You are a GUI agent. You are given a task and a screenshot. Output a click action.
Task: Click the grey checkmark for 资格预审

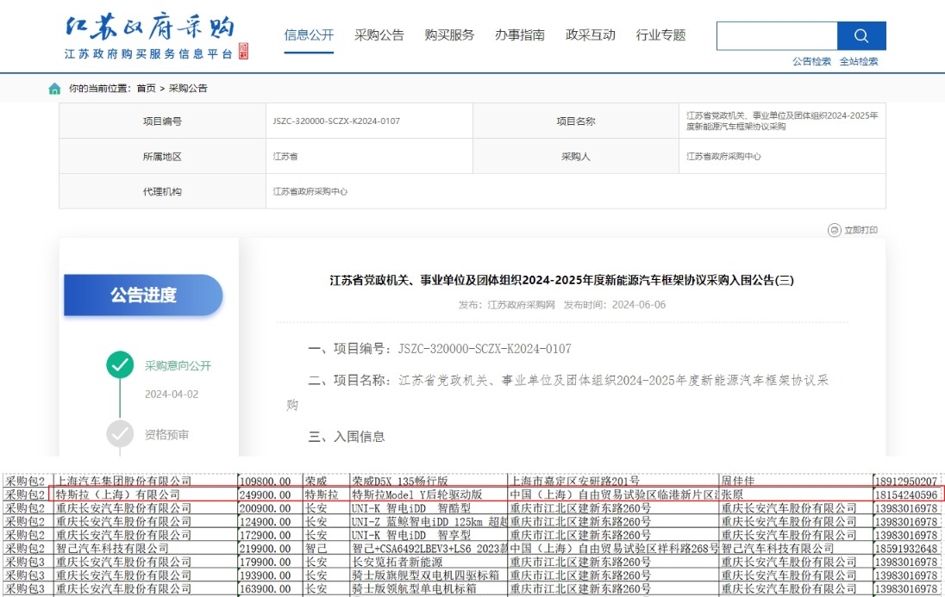point(120,433)
